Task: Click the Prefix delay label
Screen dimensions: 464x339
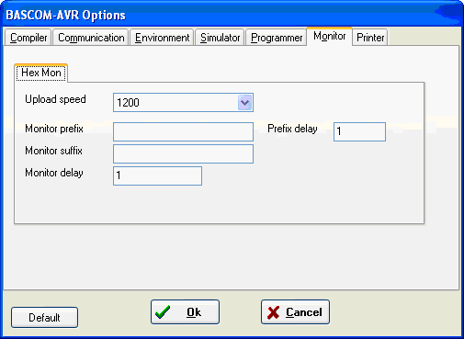Action: tap(292, 129)
